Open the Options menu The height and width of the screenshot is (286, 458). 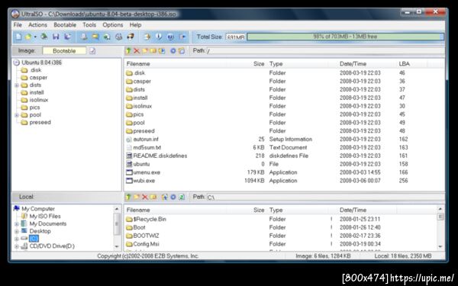[x=113, y=25]
